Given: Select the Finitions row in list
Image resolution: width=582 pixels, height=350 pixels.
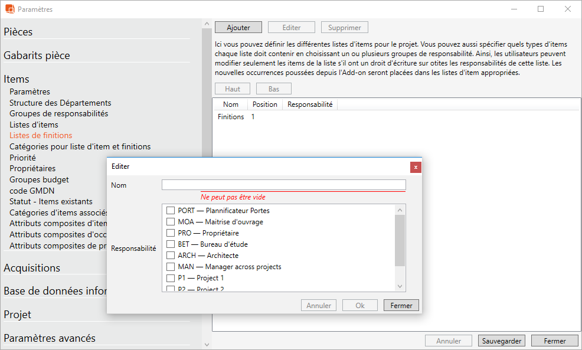Looking at the screenshot, I should pos(231,117).
